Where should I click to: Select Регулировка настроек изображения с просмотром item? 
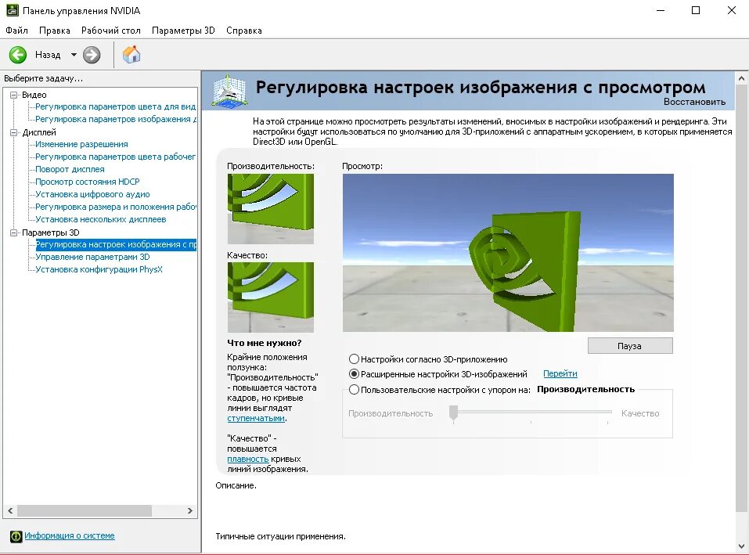tap(116, 244)
